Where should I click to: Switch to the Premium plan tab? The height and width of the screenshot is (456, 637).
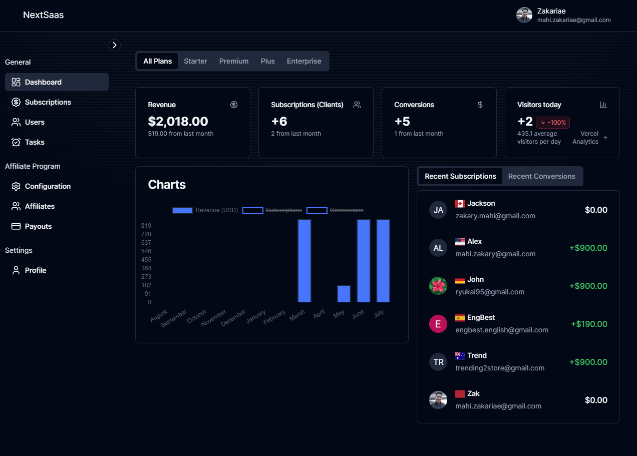tap(234, 61)
